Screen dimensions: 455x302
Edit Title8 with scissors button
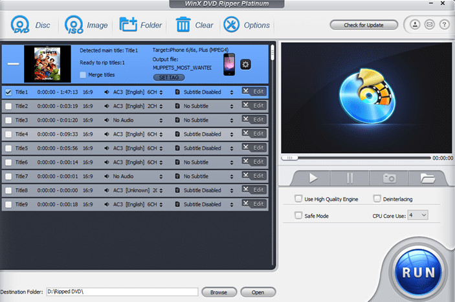pos(254,190)
